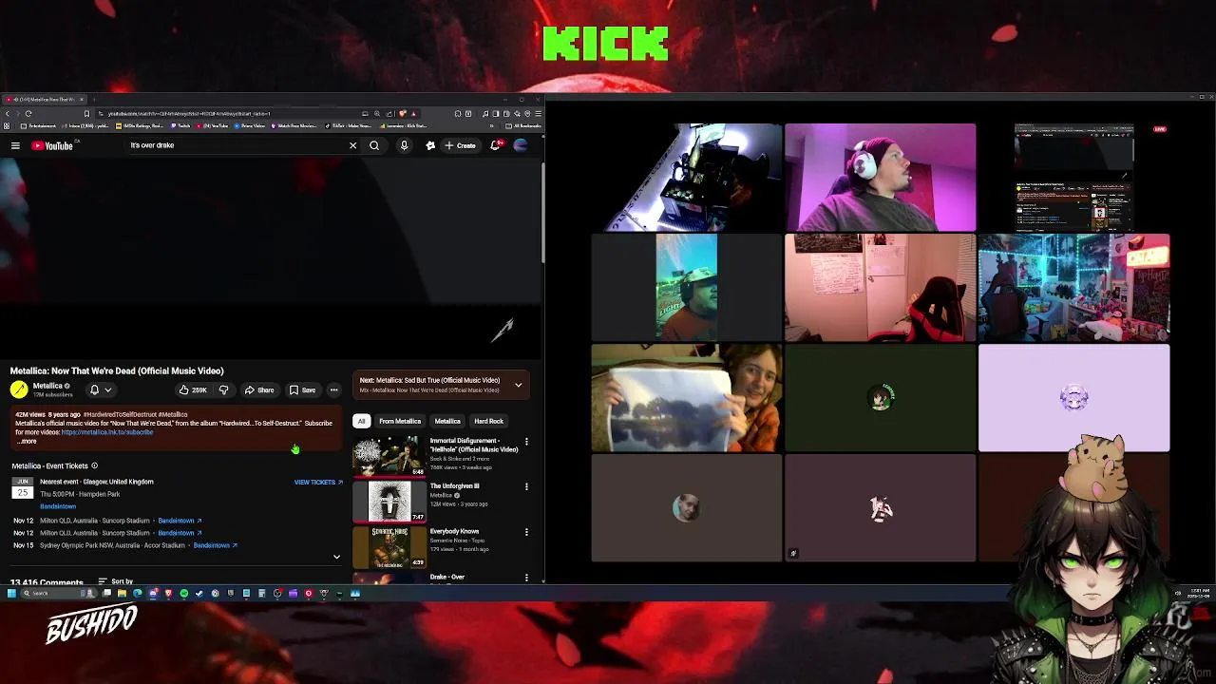This screenshot has height=684, width=1216.
Task: Open the Windows Start menu
Action: pyautogui.click(x=11, y=593)
